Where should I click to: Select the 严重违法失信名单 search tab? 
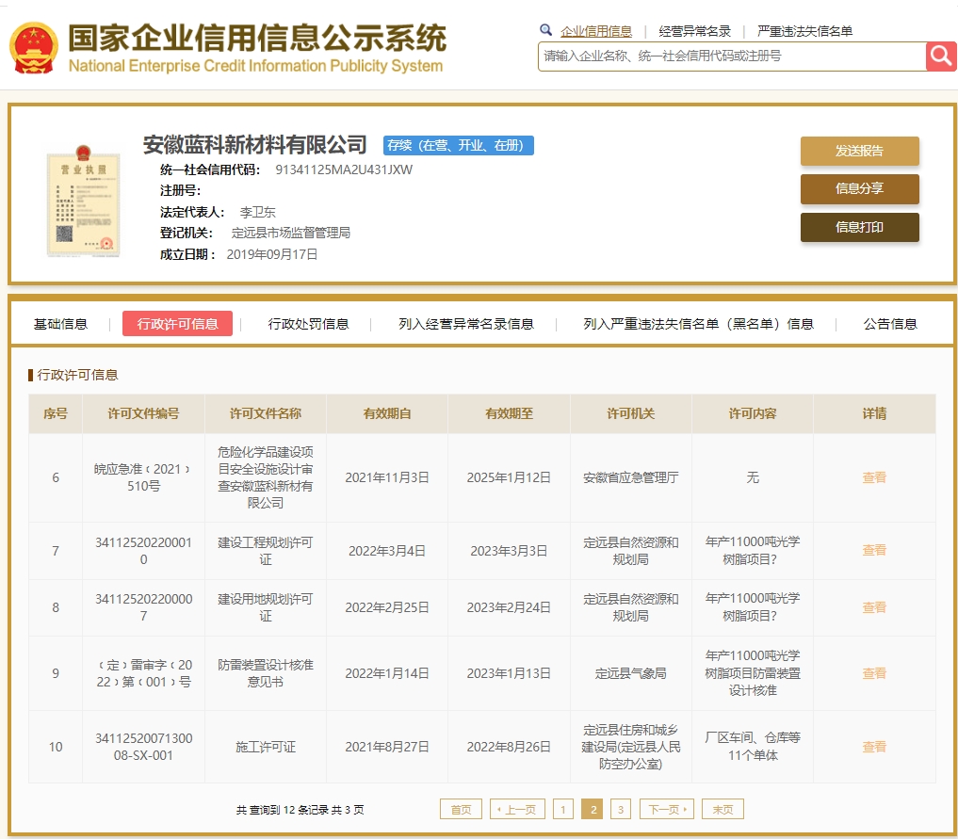point(804,31)
